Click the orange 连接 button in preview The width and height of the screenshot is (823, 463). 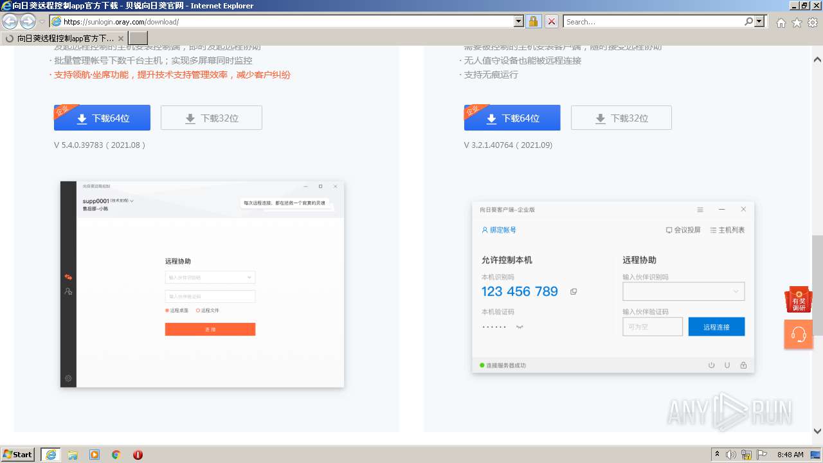coord(210,329)
